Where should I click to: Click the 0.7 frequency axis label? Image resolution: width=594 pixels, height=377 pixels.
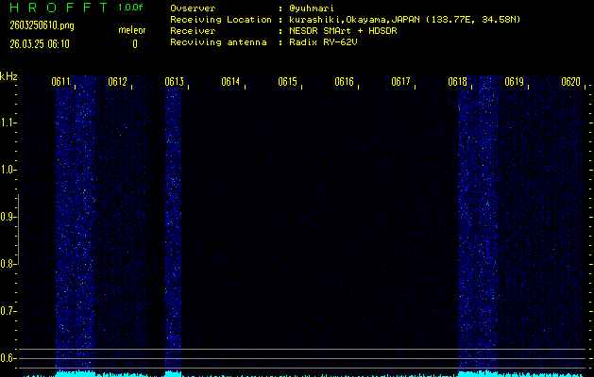pyautogui.click(x=7, y=312)
